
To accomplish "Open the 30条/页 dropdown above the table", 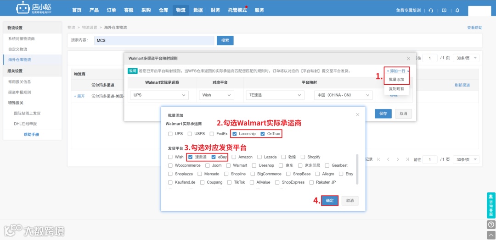I will click(x=466, y=58).
